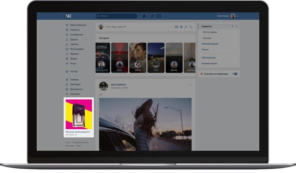Open Константин's story
Screen dimensions: 296x173
click(102, 57)
